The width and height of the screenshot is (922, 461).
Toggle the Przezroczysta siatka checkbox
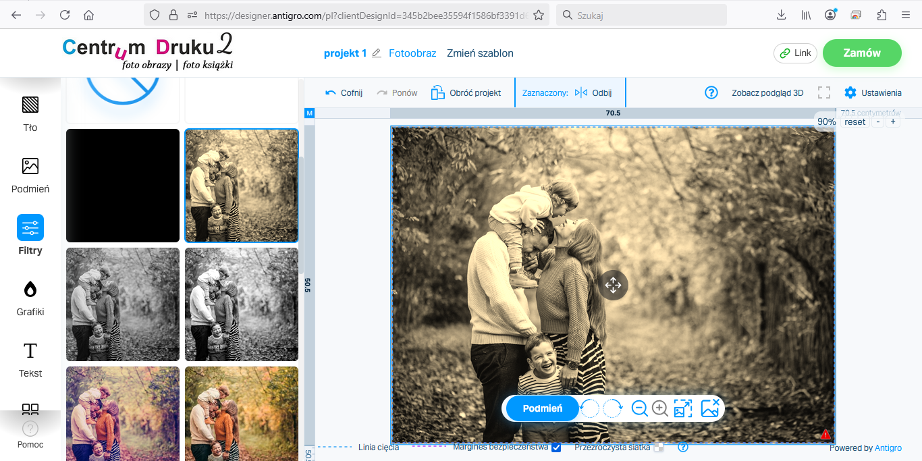(x=658, y=447)
